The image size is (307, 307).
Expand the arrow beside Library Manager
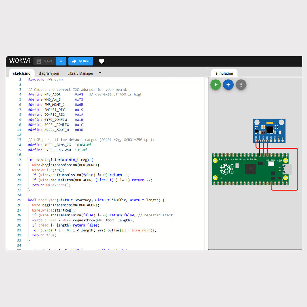click(100, 73)
